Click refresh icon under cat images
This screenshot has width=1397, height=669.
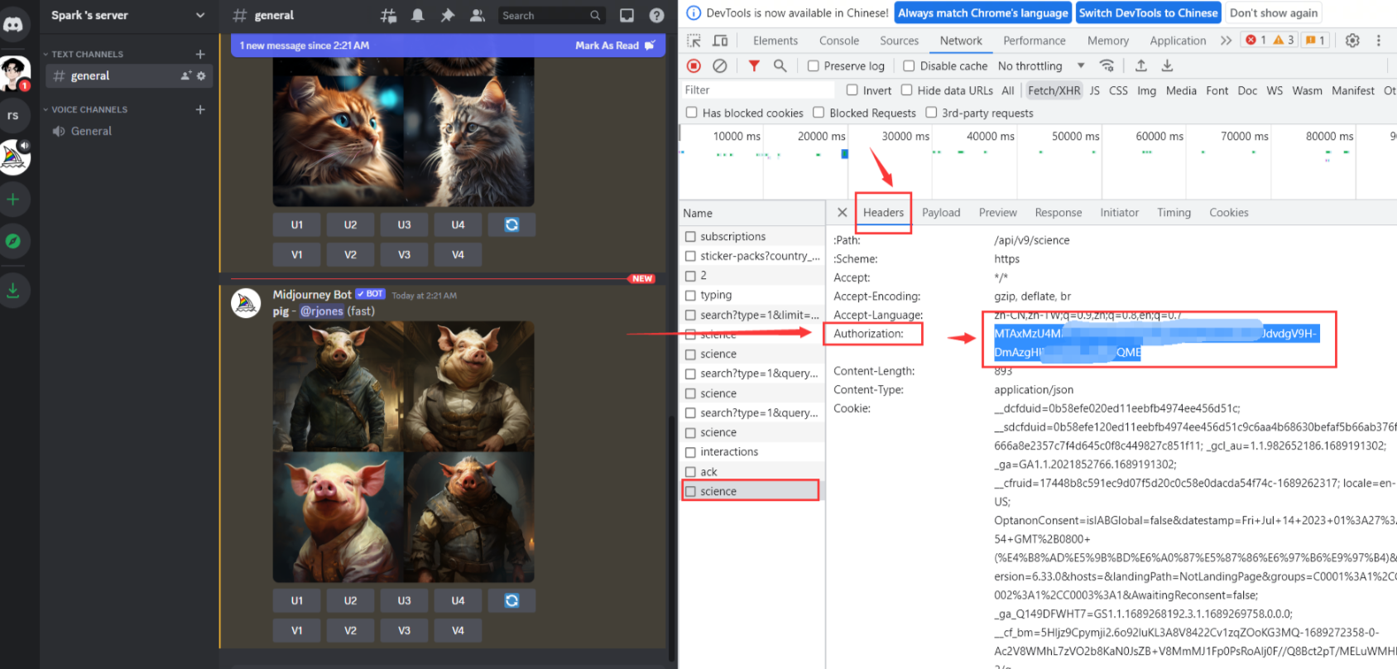point(511,224)
